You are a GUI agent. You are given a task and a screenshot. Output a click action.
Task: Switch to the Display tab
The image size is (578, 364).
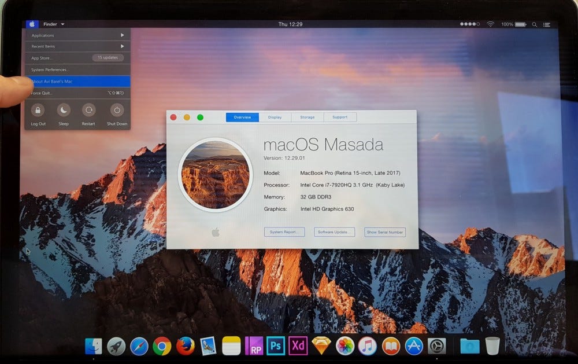point(275,117)
